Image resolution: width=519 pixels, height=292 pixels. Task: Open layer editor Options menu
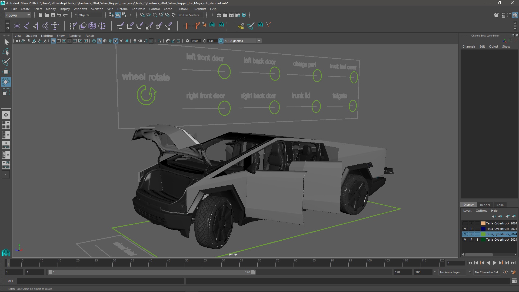click(481, 211)
